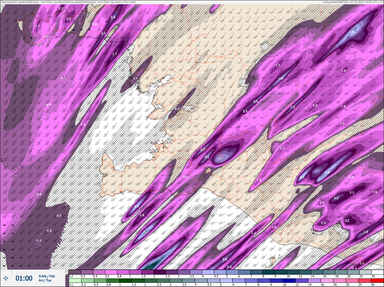Image resolution: width=384 pixels, height=287 pixels.
Task: Click the 1.1 precipitation value label
Action: (x=342, y=123)
